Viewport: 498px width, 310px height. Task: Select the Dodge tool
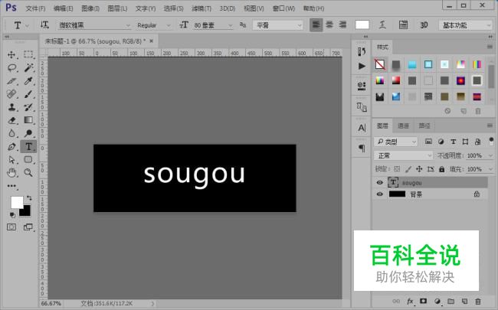[28, 133]
